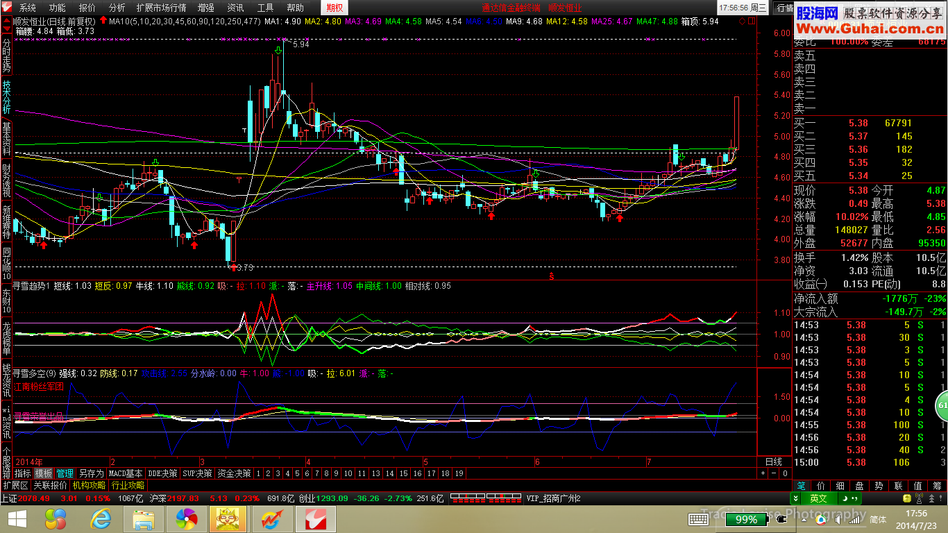Collapse the input method bar chevron

[795, 498]
